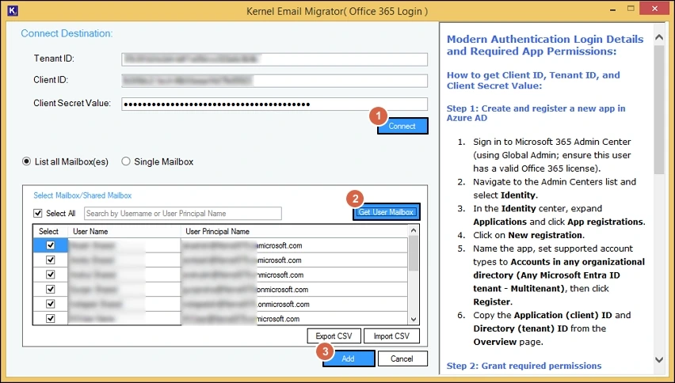Image resolution: width=675 pixels, height=383 pixels.
Task: Click 'Select Mailbox/Shared Mailbox' group label
Action: [x=82, y=195]
